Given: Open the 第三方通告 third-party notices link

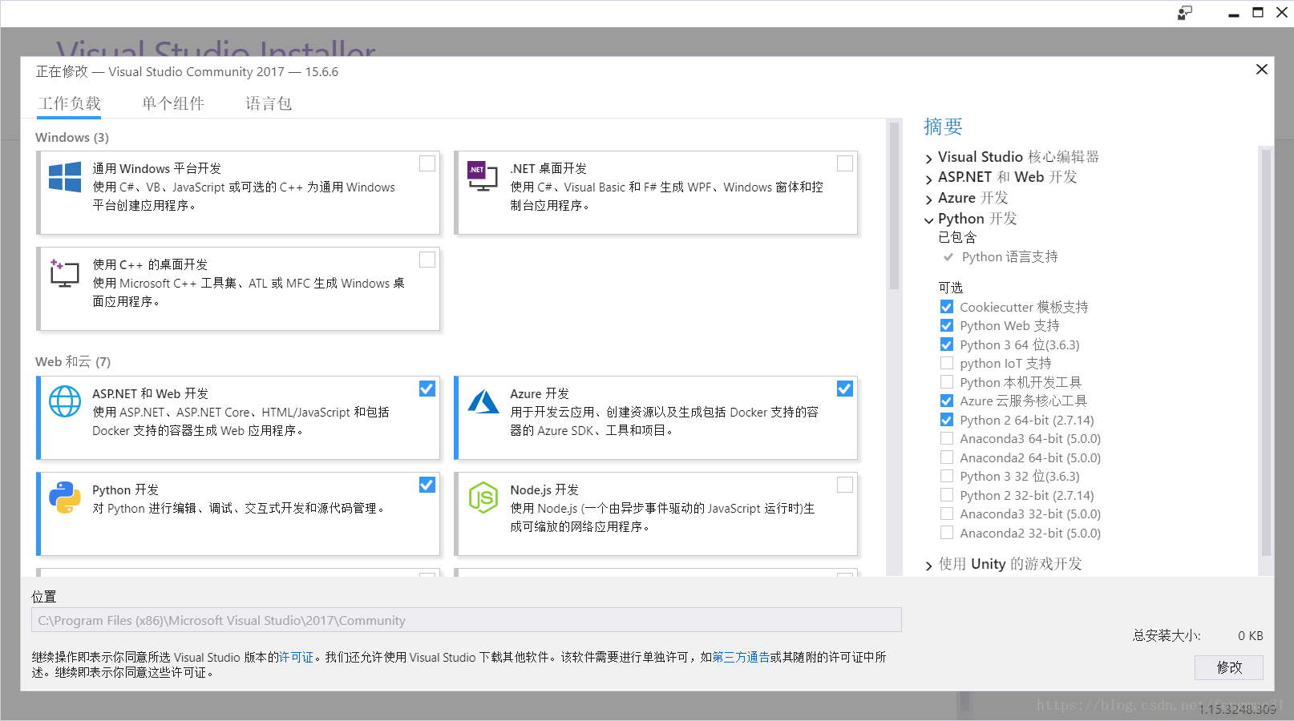Looking at the screenshot, I should pos(741,657).
